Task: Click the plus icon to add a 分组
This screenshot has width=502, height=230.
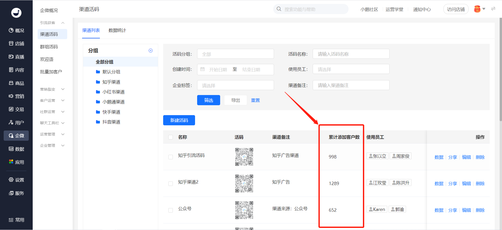Action: click(151, 51)
